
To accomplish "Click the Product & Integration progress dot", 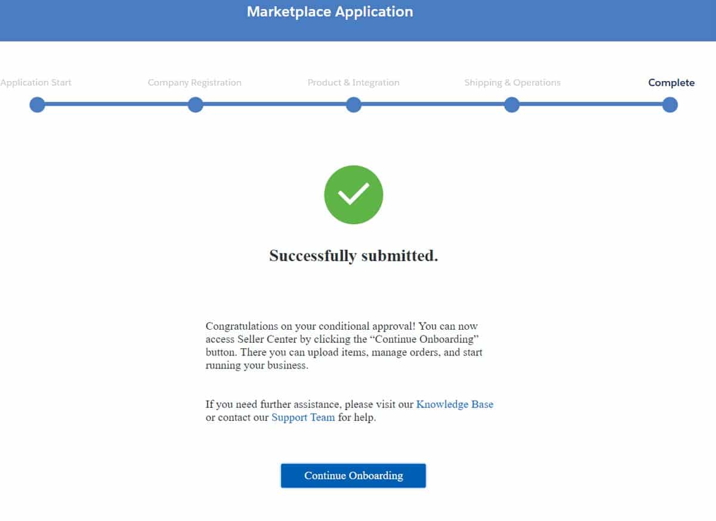I will tap(353, 105).
